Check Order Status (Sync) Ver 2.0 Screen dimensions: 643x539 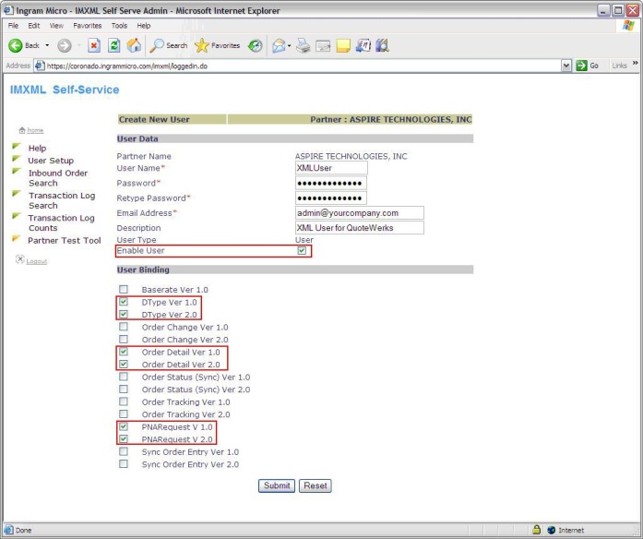coord(124,389)
